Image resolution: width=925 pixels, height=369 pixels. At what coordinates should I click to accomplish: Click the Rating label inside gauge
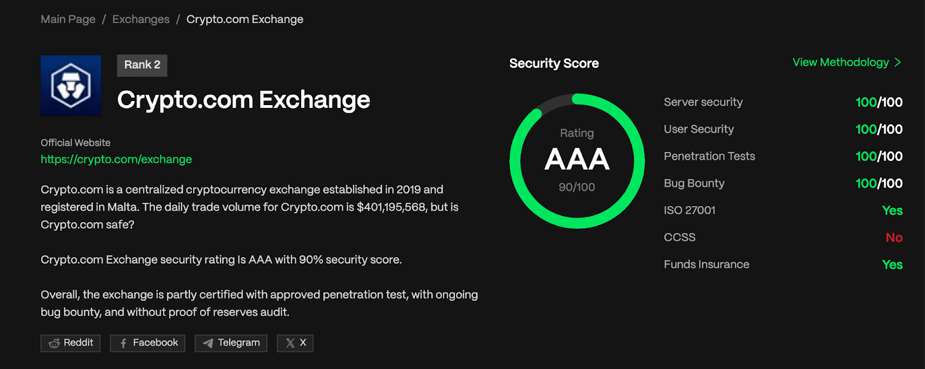click(x=577, y=133)
